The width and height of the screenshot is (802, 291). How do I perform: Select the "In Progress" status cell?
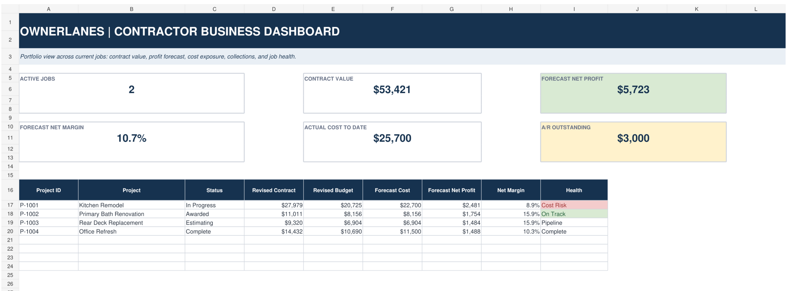click(214, 205)
